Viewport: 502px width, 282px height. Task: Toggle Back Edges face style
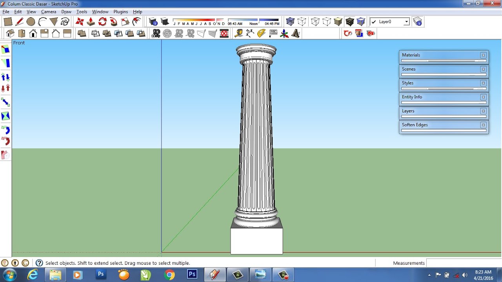(302, 22)
